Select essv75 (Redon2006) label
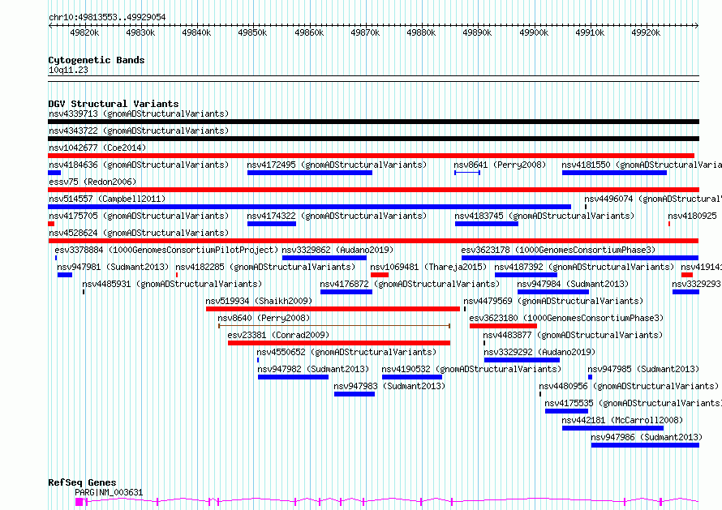This screenshot has width=722, height=510. click(92, 182)
